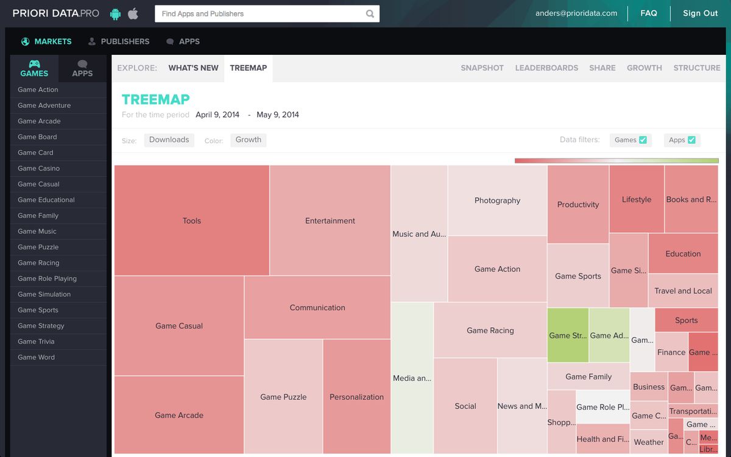This screenshot has width=731, height=457.
Task: Click the Apple platform icon
Action: (x=133, y=13)
